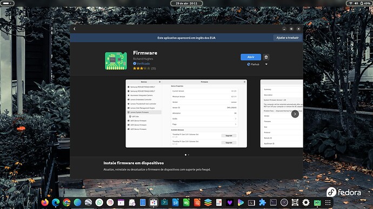Show all apps grid in dock

coord(328,203)
